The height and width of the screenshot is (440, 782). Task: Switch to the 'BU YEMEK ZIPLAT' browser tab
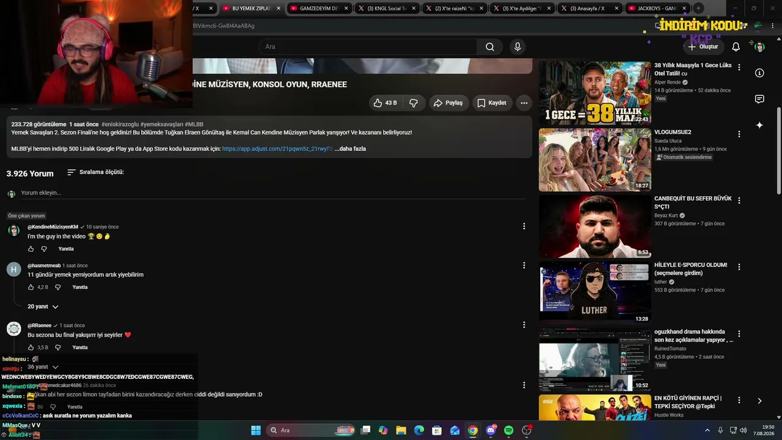click(x=251, y=9)
